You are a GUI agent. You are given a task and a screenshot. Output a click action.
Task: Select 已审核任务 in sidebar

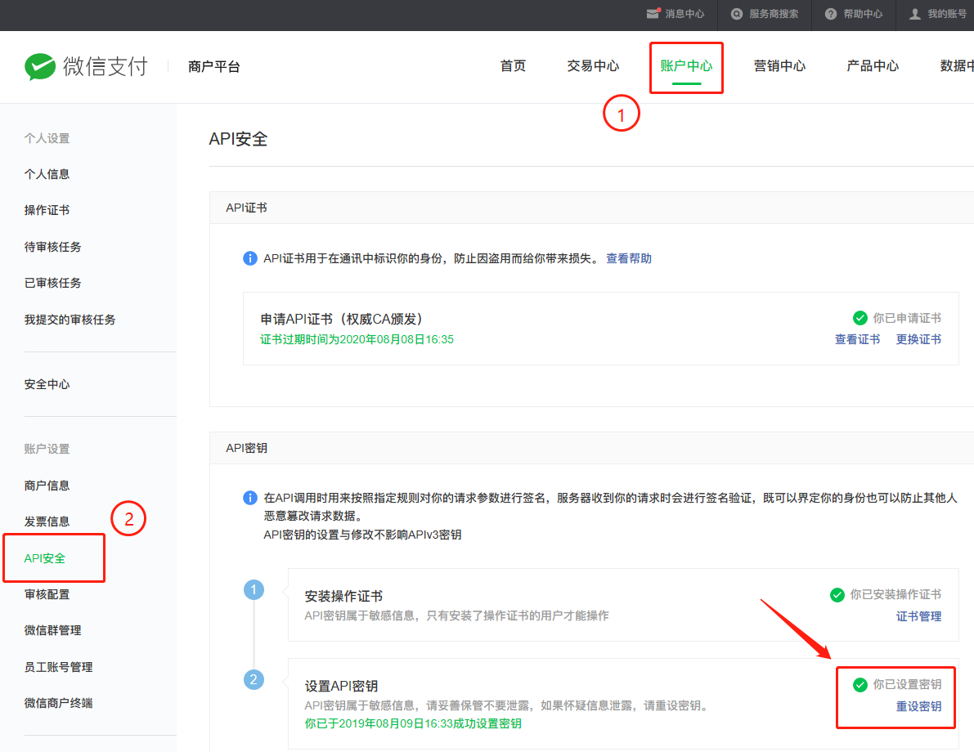click(x=53, y=283)
